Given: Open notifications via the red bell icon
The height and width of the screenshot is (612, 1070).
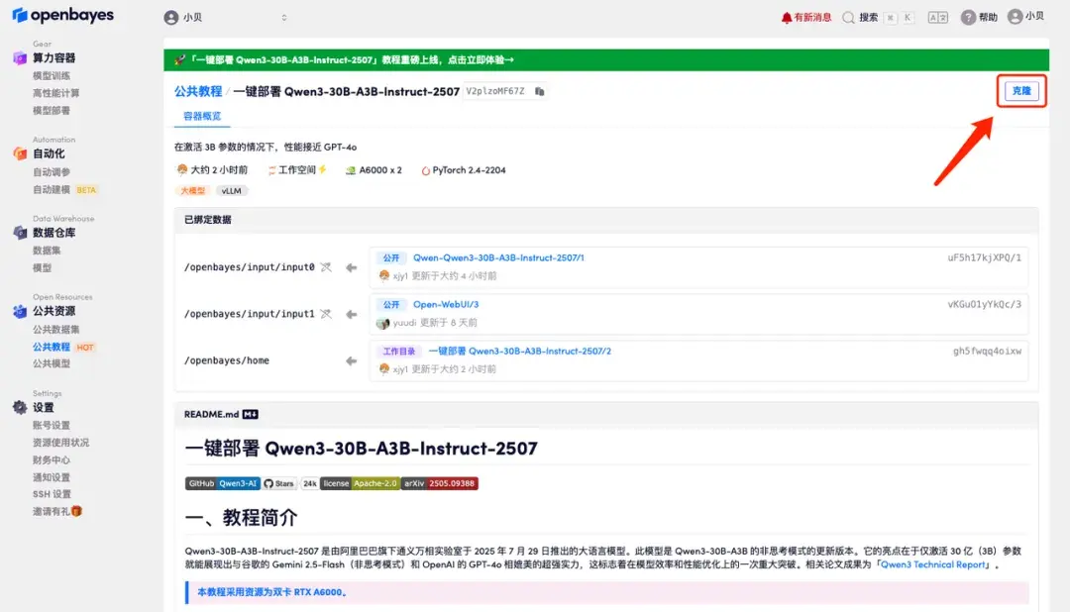Looking at the screenshot, I should (787, 17).
